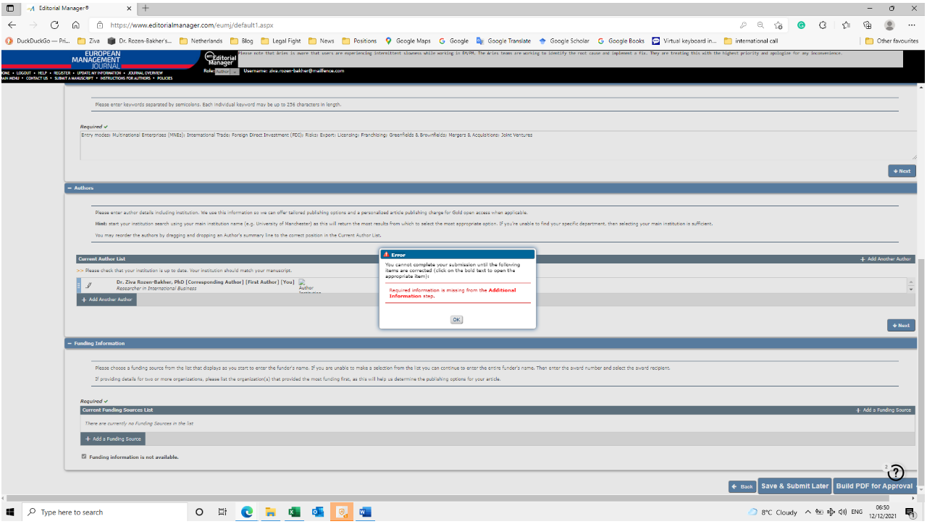
Task: Click add to favourites star icon
Action: point(779,25)
